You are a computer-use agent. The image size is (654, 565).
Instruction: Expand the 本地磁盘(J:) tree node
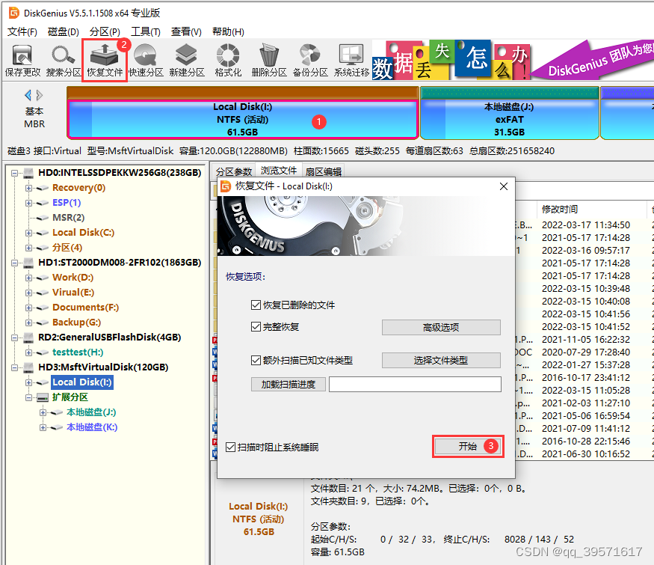pos(43,412)
